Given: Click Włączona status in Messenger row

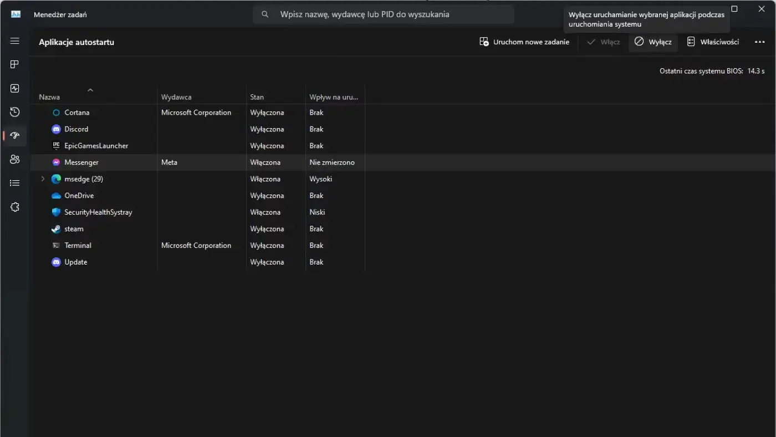Looking at the screenshot, I should point(265,162).
